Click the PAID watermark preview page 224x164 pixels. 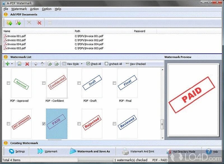point(193,100)
